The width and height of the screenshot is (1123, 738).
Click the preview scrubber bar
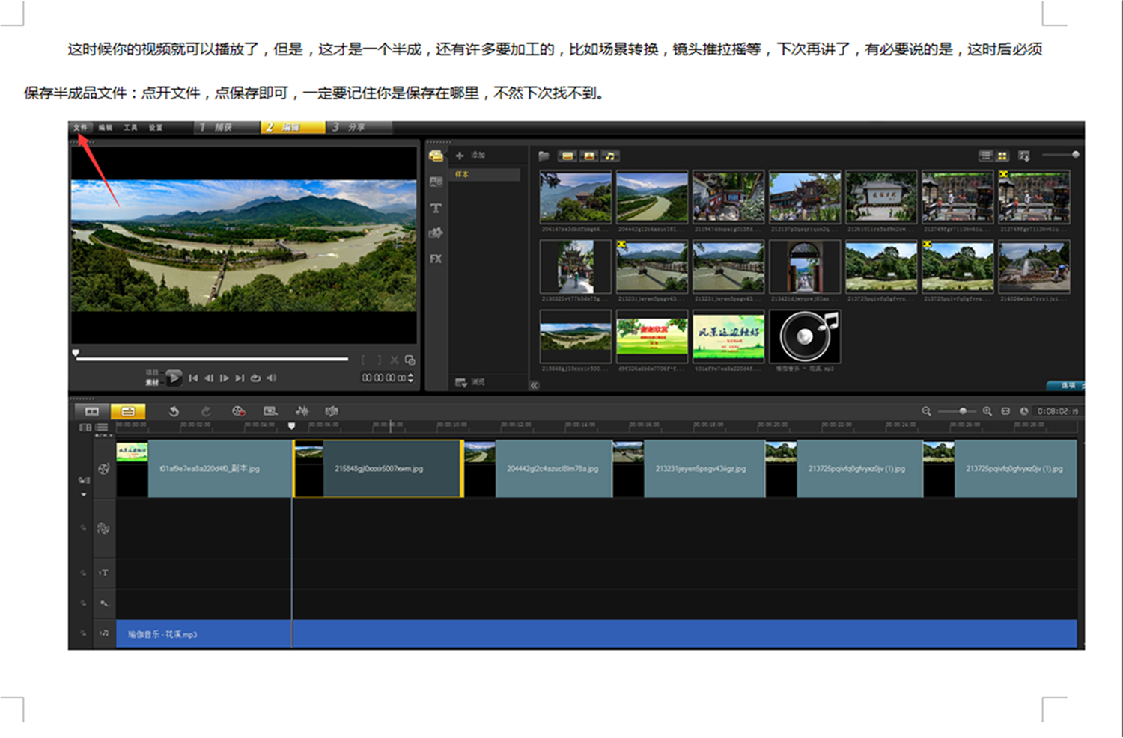[212, 359]
